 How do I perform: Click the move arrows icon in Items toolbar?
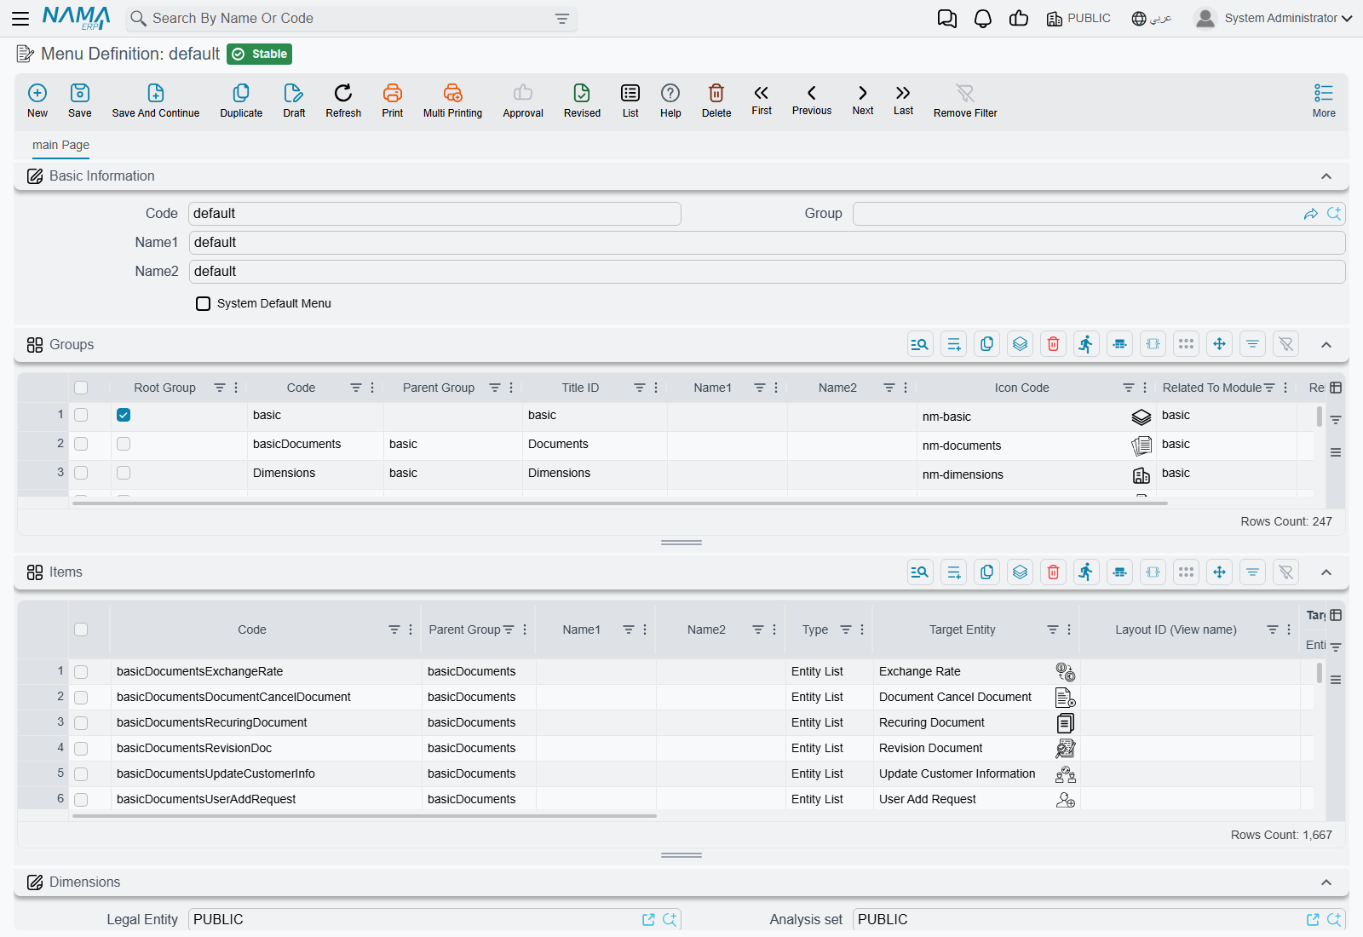click(1220, 572)
